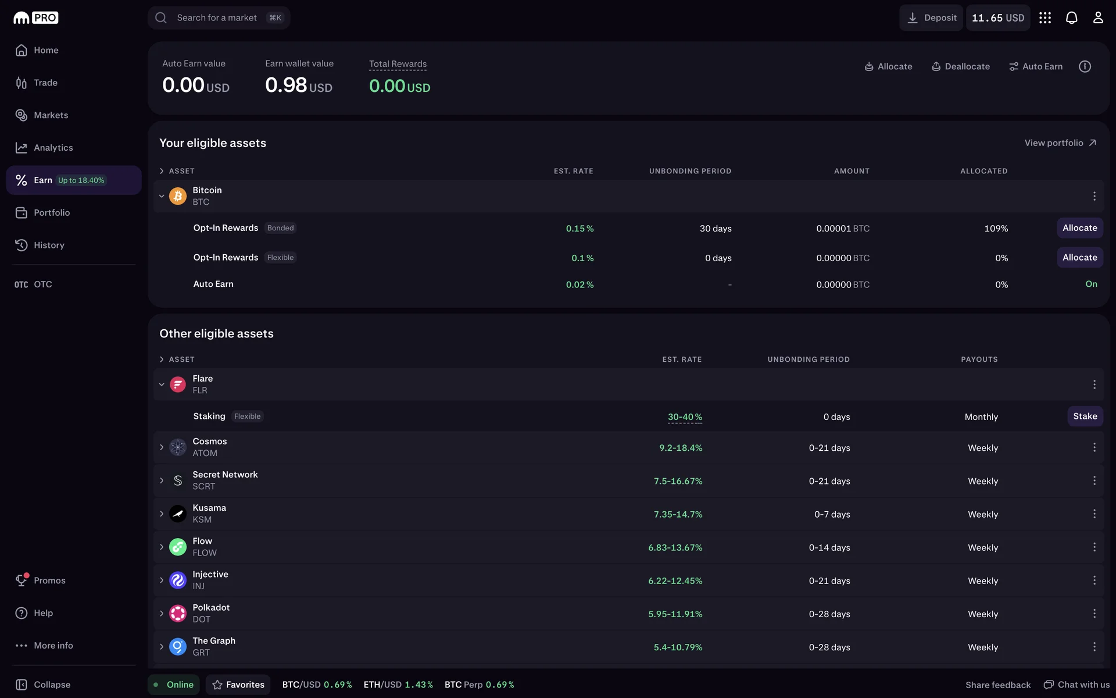Click the Kraken Pro logo

(x=36, y=18)
